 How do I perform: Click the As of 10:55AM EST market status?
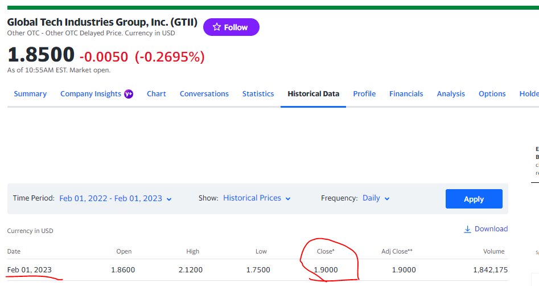(x=59, y=70)
